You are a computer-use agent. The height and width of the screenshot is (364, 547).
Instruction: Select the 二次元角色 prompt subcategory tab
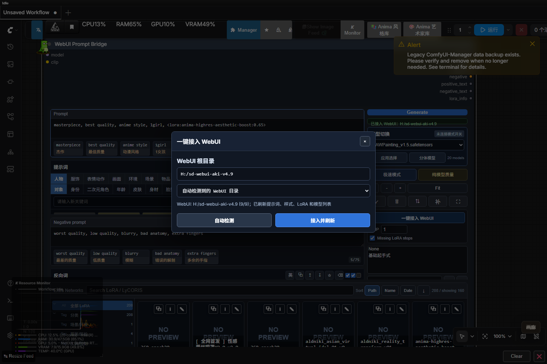98,190
